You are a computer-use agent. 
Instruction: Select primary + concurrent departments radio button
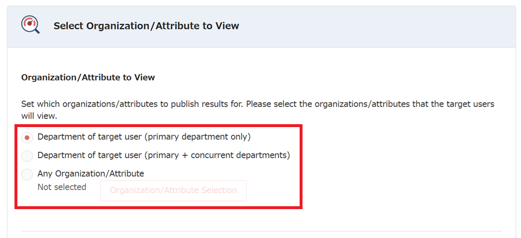click(27, 155)
